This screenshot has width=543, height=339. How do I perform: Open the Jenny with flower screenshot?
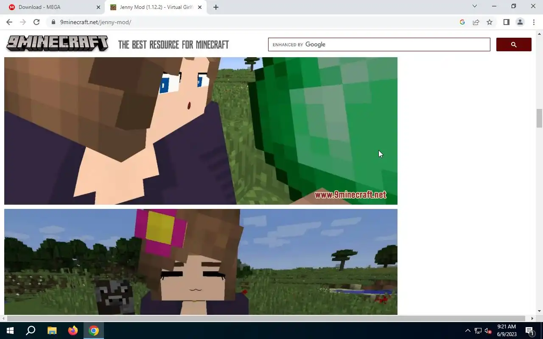(201, 262)
